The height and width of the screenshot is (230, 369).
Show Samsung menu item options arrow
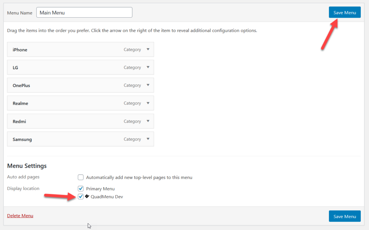coord(148,139)
